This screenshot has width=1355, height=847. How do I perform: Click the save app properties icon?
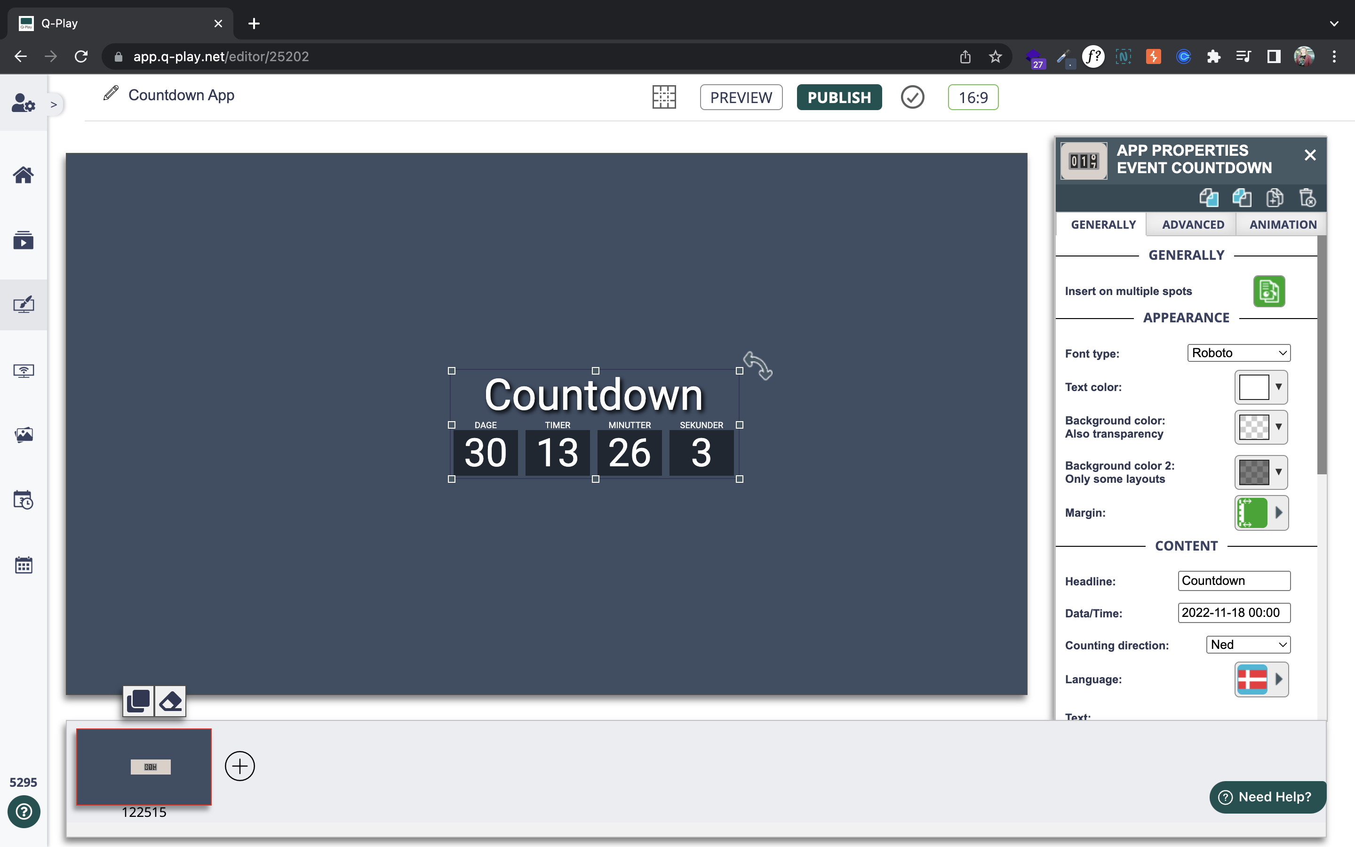point(1275,198)
